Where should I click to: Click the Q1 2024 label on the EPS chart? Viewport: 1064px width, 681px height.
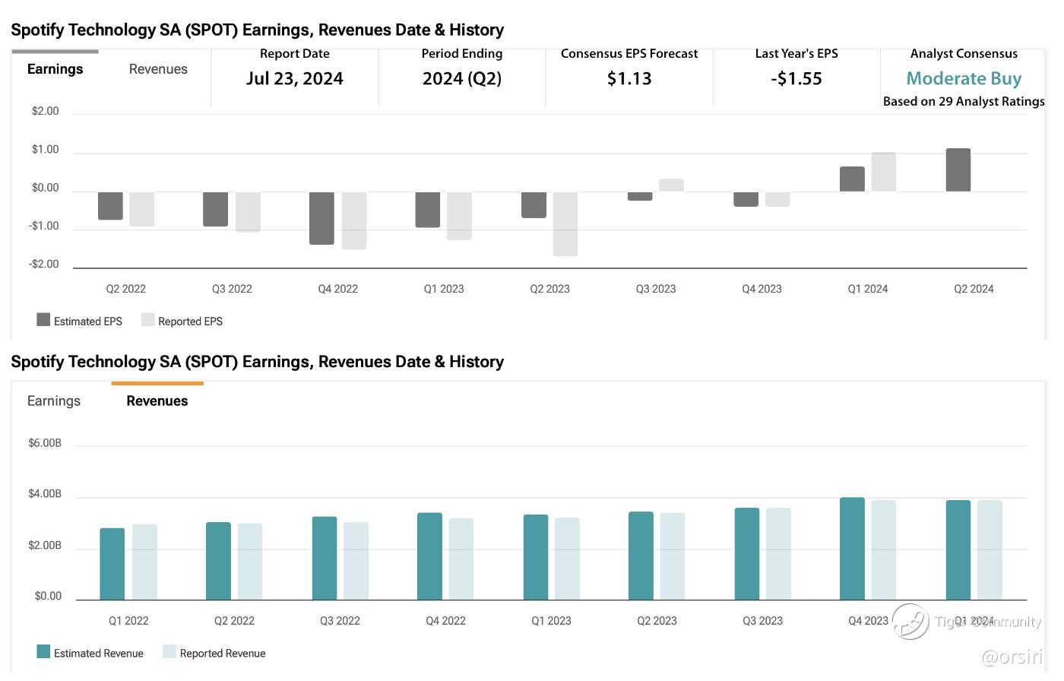[x=868, y=289]
